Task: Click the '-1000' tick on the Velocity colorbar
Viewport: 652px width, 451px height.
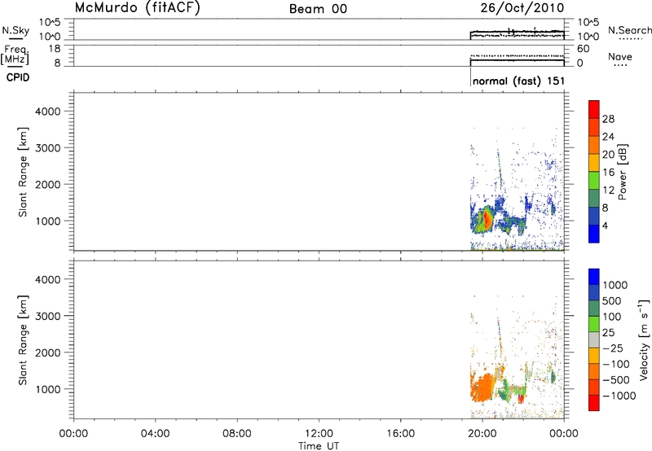Action: pos(619,396)
